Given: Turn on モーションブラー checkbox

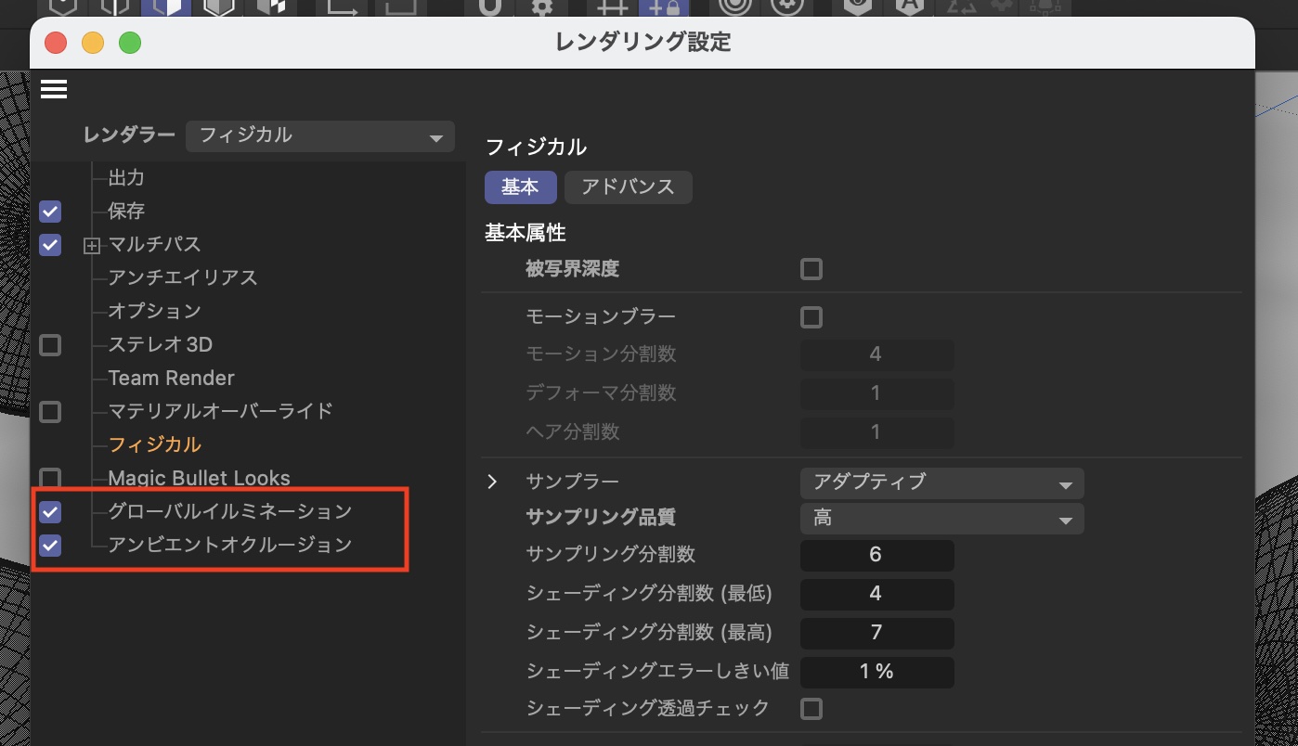Looking at the screenshot, I should [811, 317].
